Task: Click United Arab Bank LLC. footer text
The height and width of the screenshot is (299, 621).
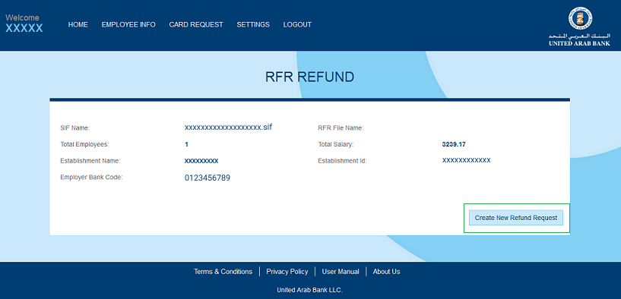Action: click(x=309, y=290)
